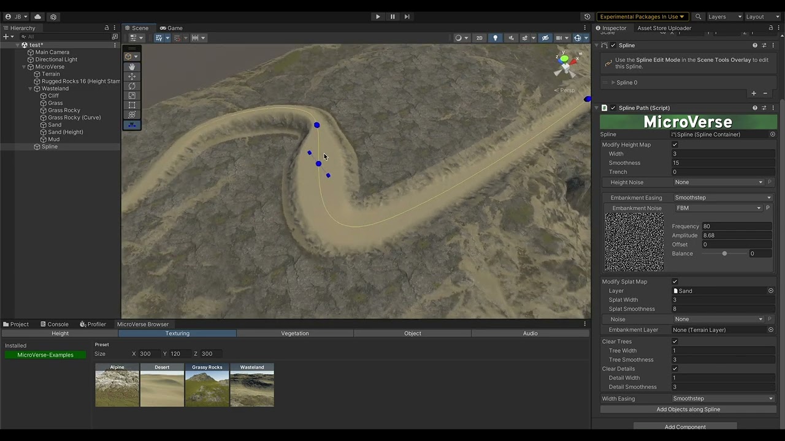Open Experimental Packages In Use dropdown
The width and height of the screenshot is (785, 441).
pyautogui.click(x=642, y=17)
